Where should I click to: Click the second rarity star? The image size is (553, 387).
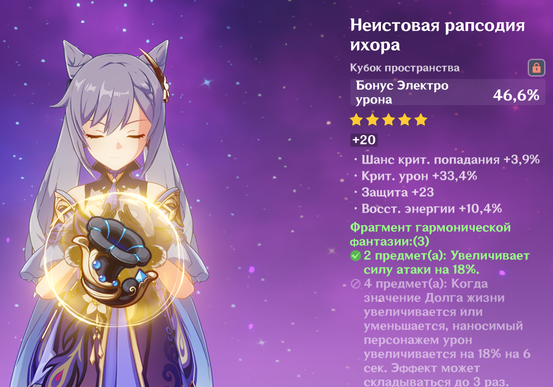pos(373,120)
